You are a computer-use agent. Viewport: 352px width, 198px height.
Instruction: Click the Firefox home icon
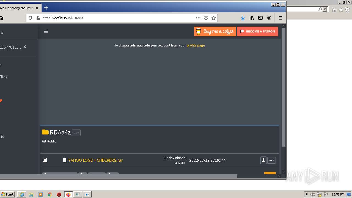[1, 18]
